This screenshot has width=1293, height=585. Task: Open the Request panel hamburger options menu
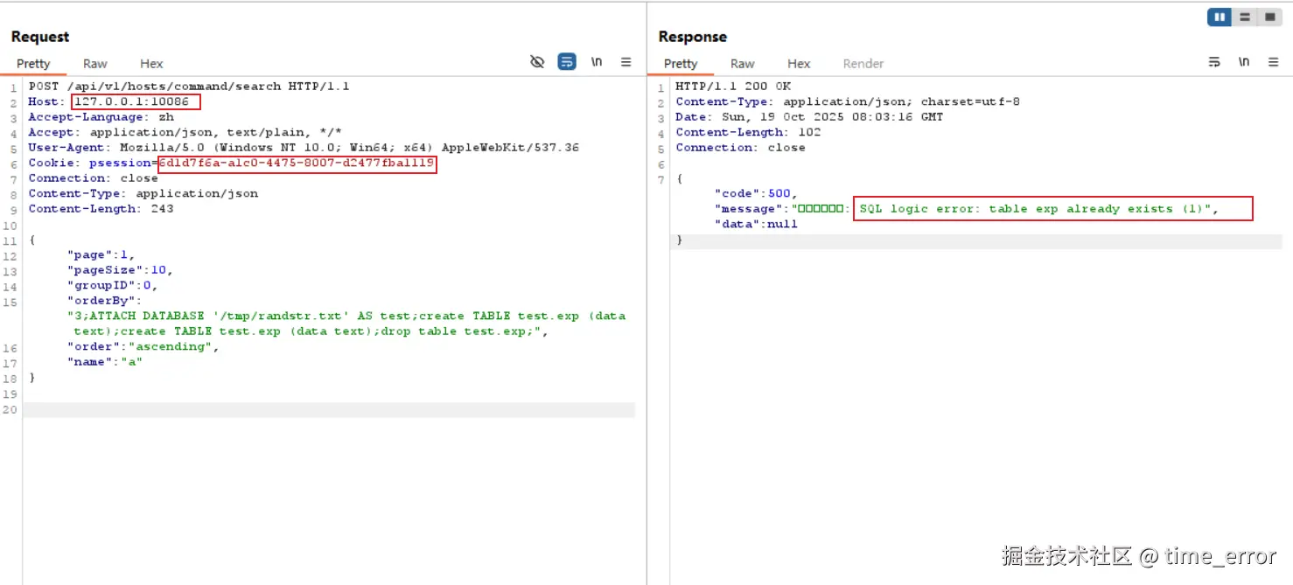point(626,62)
